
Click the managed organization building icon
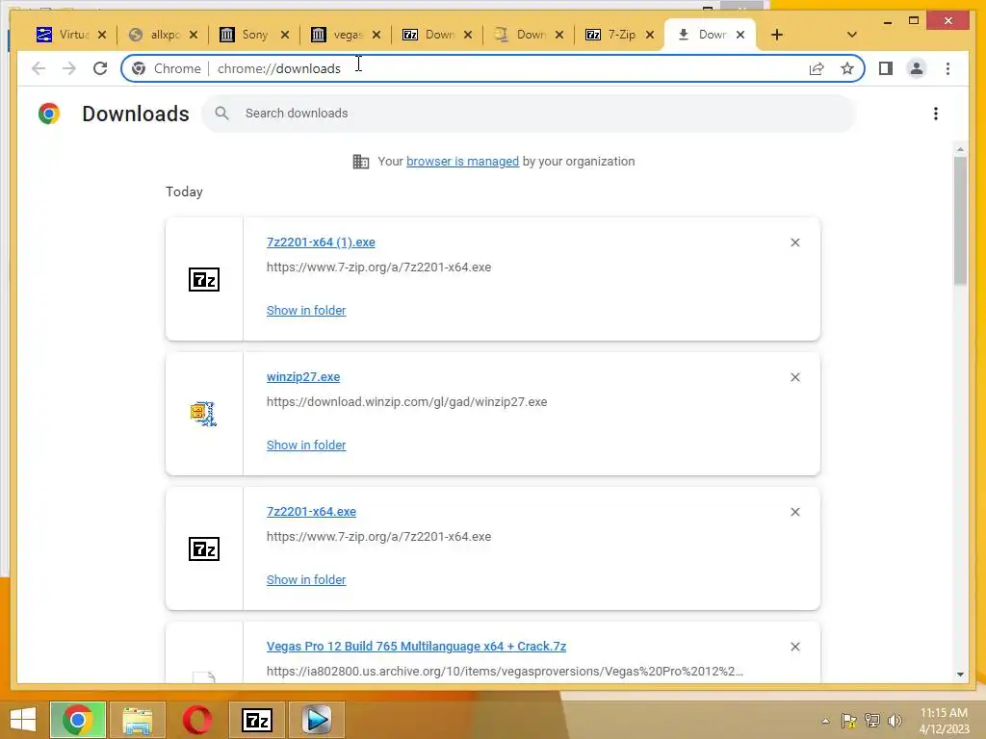coord(361,162)
